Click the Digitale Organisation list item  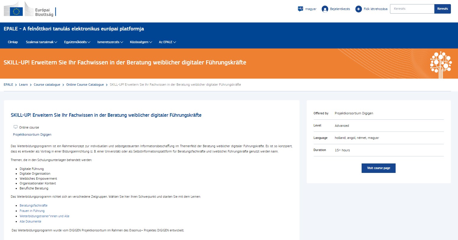[x=35, y=173]
